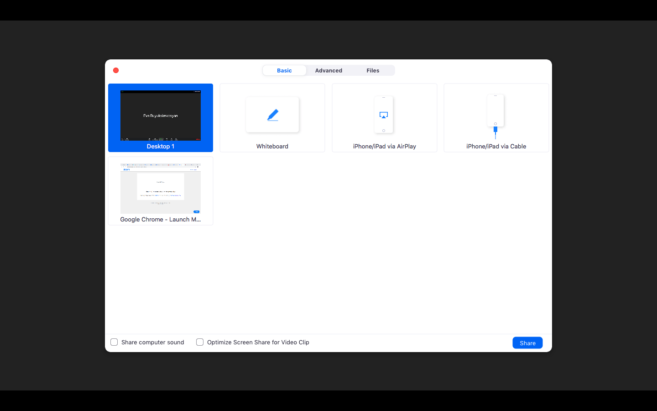The image size is (657, 411).
Task: Choose the iPhone/iPad via Cable device icon
Action: pos(495,116)
